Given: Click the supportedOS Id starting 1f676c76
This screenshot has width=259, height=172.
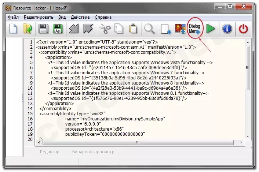Looking at the screenshot, I should point(119,98).
